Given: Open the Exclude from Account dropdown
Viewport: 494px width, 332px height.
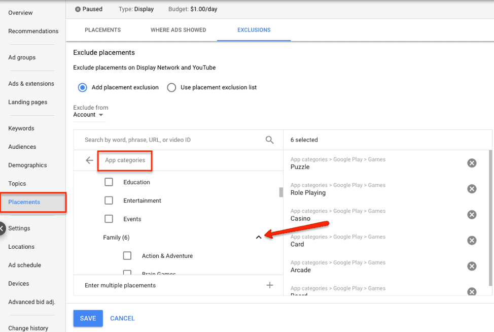Looking at the screenshot, I should pos(88,115).
